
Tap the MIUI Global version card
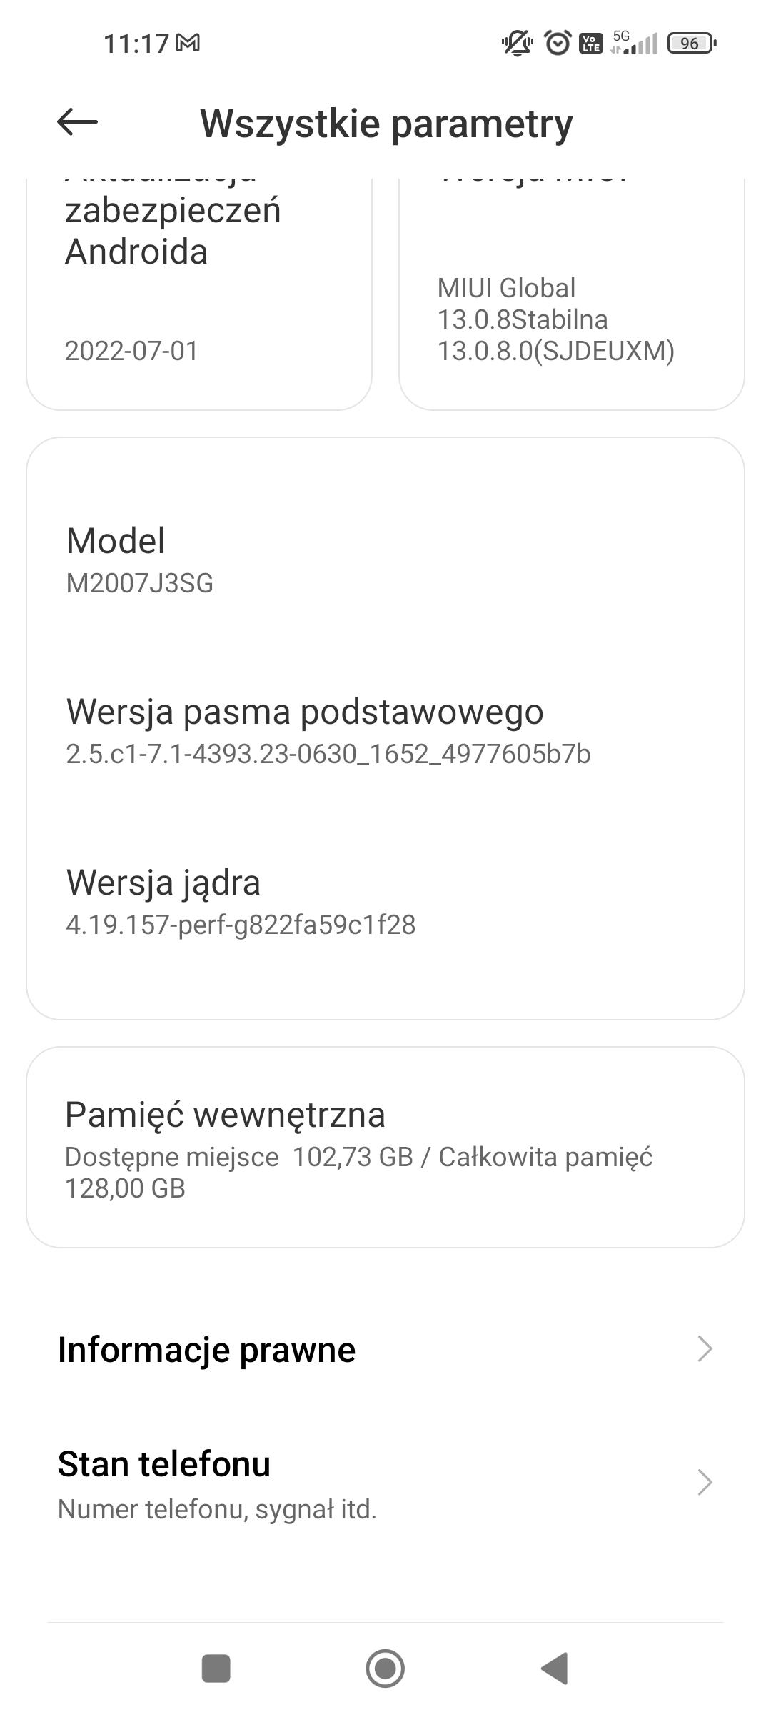tap(571, 300)
